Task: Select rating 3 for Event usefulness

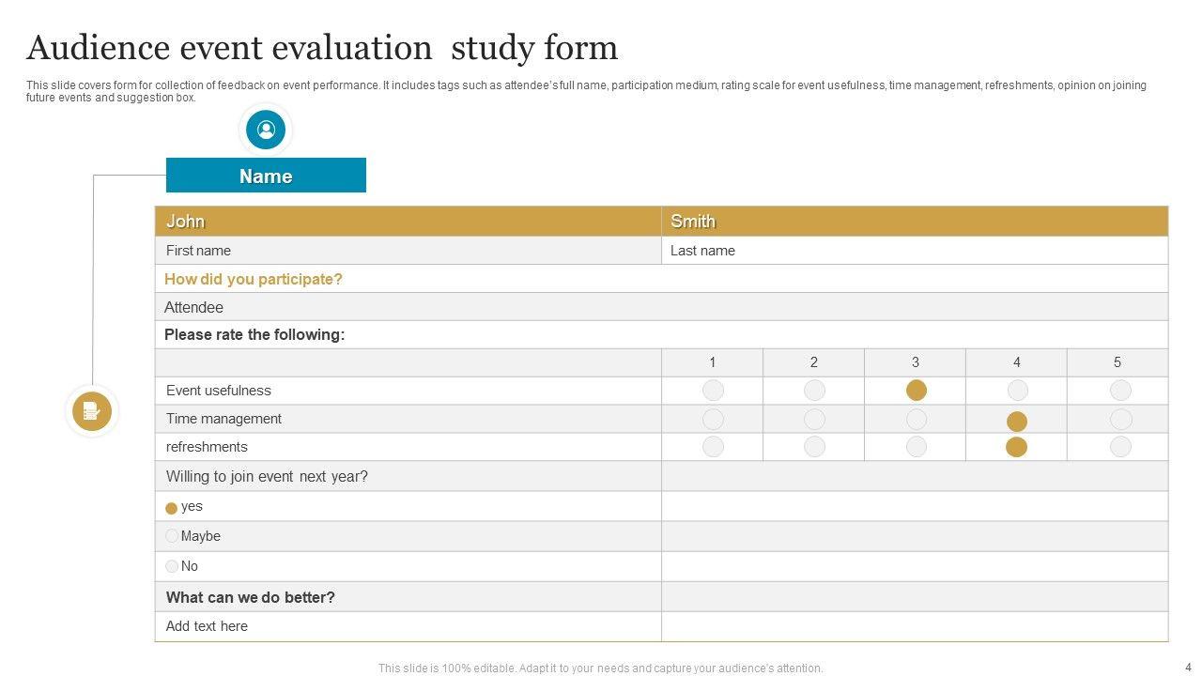Action: (917, 390)
